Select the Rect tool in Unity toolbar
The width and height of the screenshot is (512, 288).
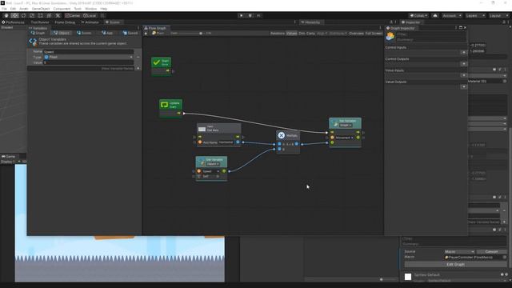tap(41, 16)
